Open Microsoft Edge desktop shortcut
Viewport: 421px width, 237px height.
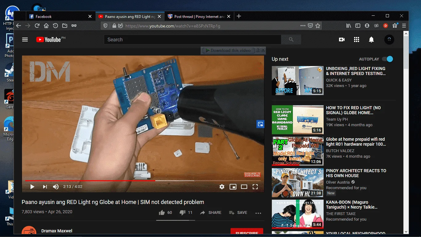tap(9, 128)
